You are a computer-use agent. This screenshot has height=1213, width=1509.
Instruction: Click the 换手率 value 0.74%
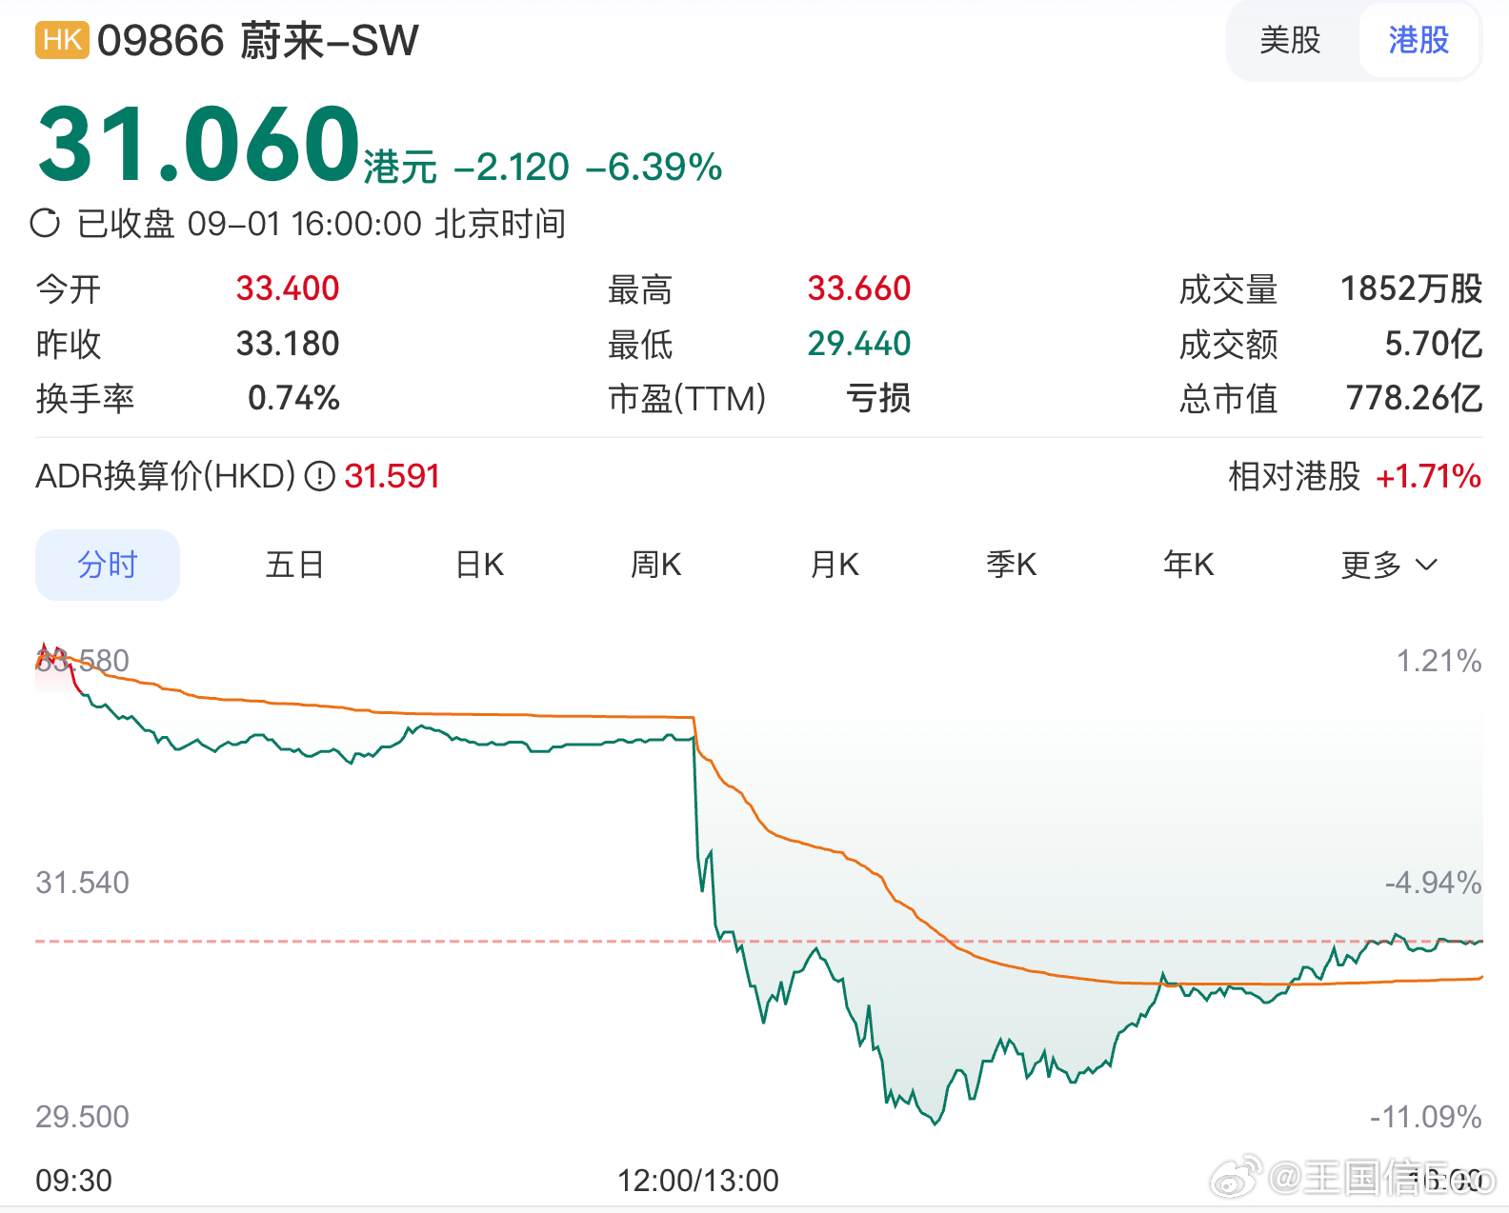click(293, 398)
